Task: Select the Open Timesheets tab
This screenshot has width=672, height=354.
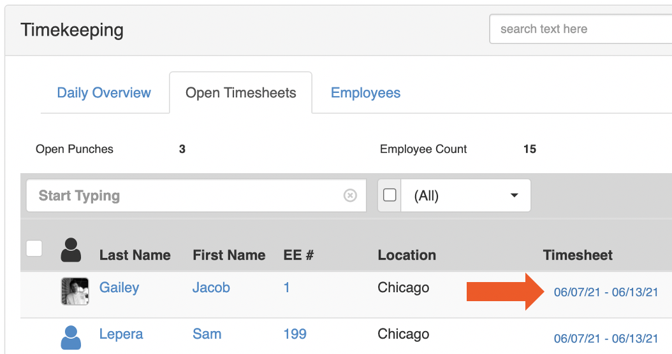Action: [x=240, y=93]
